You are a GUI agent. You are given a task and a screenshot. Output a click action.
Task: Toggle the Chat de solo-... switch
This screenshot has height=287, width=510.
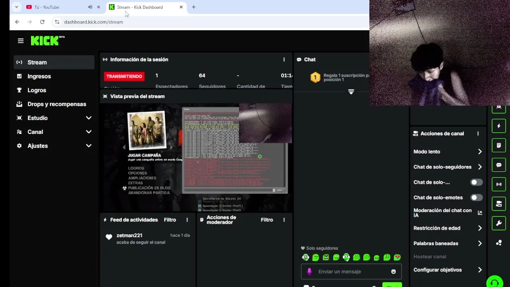coord(476,182)
